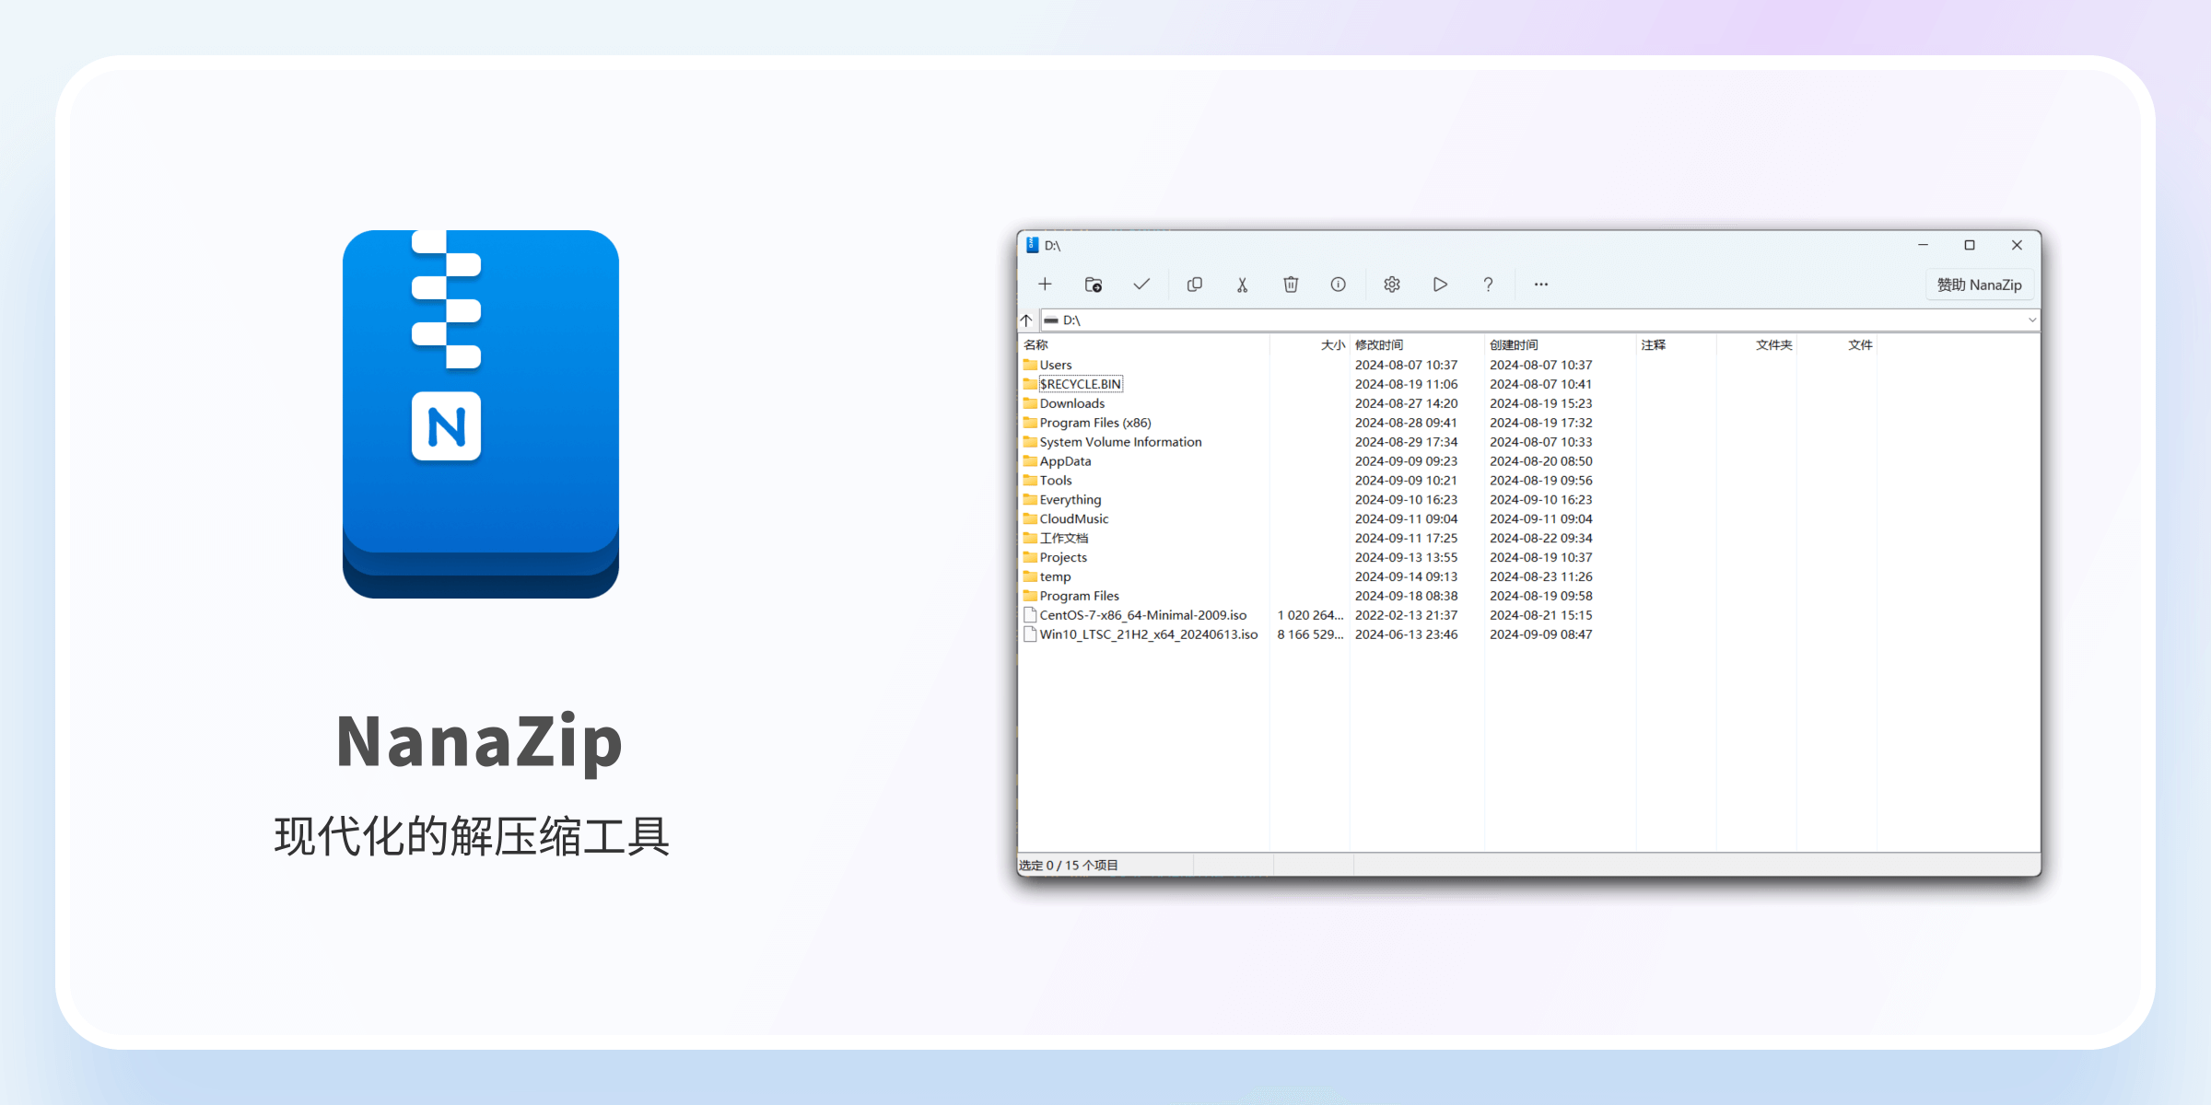
Task: Select the Users folder name
Action: coord(1056,366)
